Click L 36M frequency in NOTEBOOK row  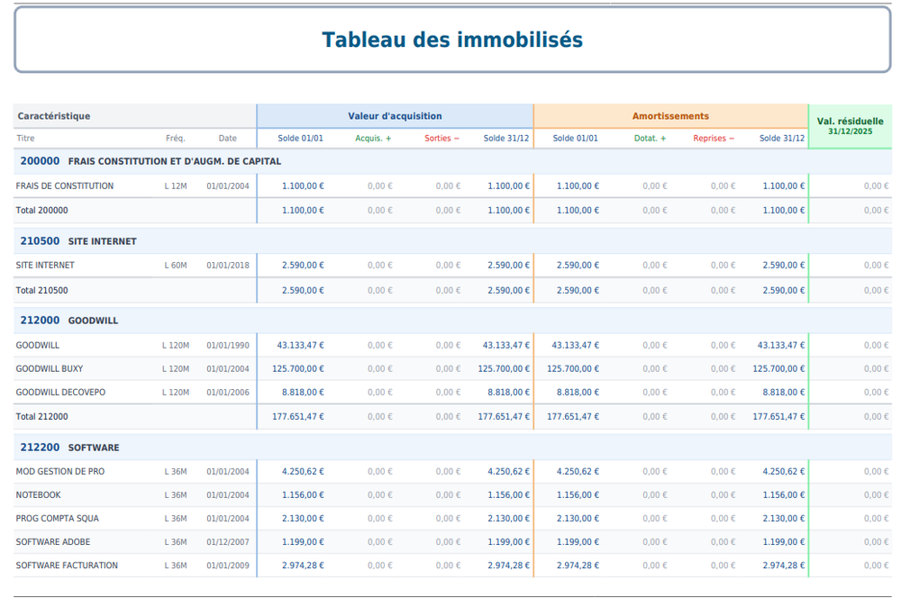click(x=176, y=495)
